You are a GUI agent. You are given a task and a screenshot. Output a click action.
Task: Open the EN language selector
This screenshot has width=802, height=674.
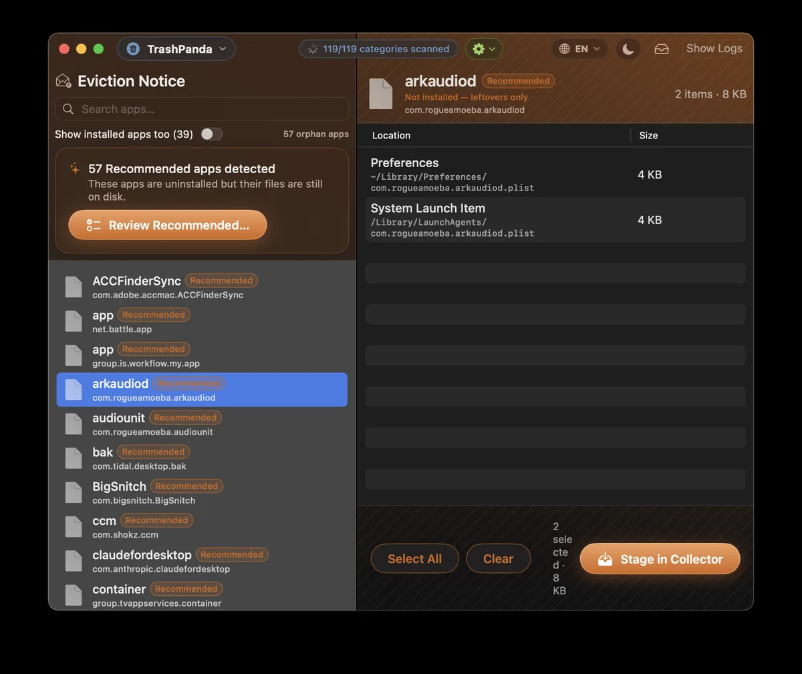coord(580,49)
